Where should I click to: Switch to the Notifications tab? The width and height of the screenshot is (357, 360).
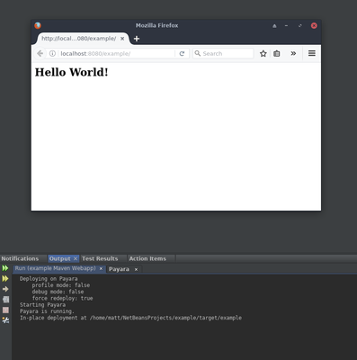point(20,258)
